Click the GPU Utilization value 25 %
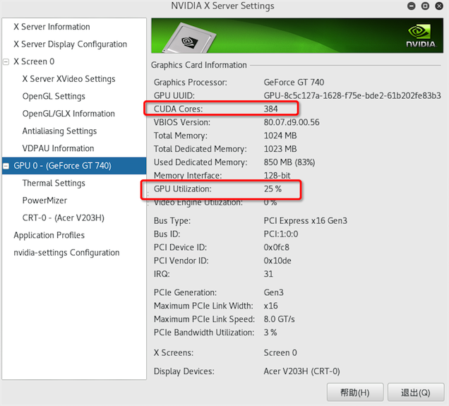449x406 pixels. (273, 189)
